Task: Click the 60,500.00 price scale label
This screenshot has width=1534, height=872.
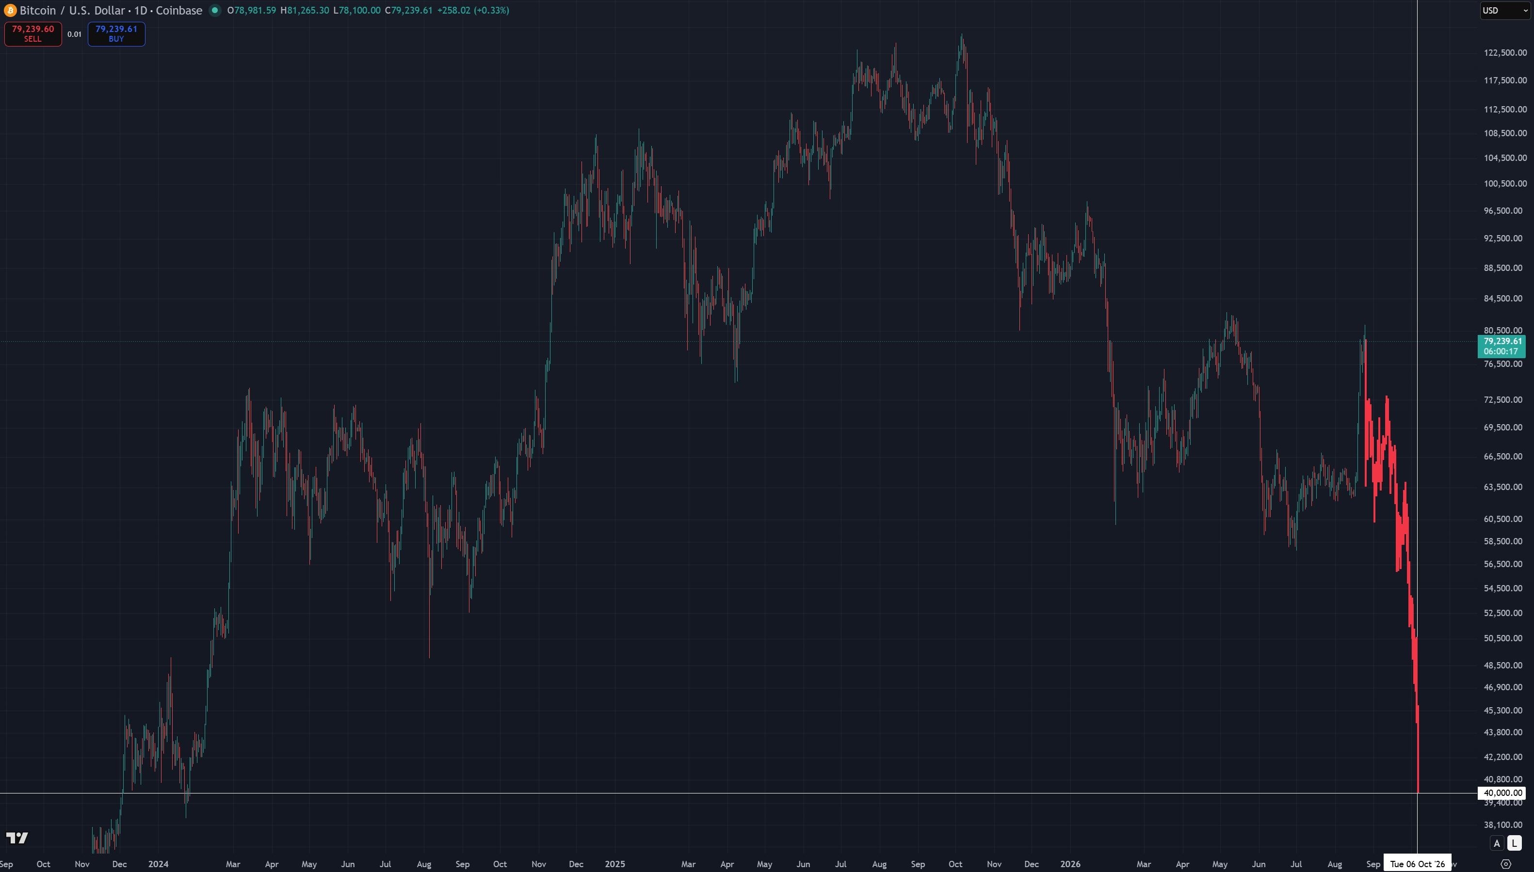Action: point(1503,519)
